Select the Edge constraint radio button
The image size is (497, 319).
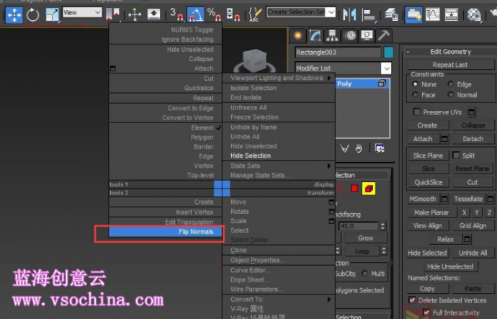[450, 84]
